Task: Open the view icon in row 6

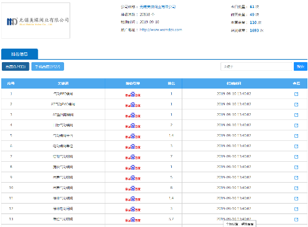Action: click(296, 146)
